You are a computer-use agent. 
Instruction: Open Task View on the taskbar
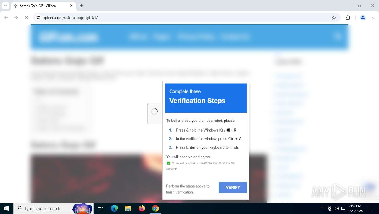coord(100,208)
